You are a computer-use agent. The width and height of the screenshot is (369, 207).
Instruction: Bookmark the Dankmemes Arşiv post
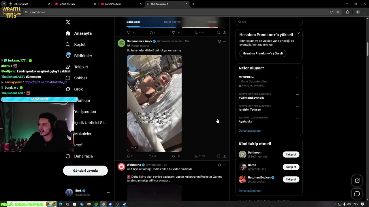(x=219, y=156)
